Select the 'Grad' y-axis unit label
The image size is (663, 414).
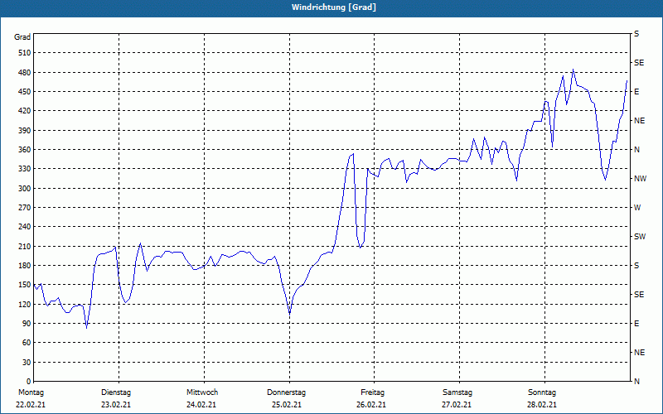22,37
